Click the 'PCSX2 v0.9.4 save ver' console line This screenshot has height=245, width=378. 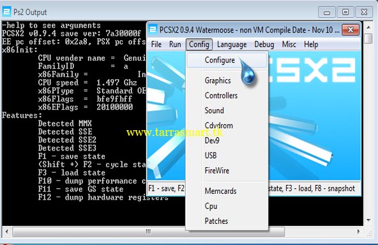click(x=72, y=33)
